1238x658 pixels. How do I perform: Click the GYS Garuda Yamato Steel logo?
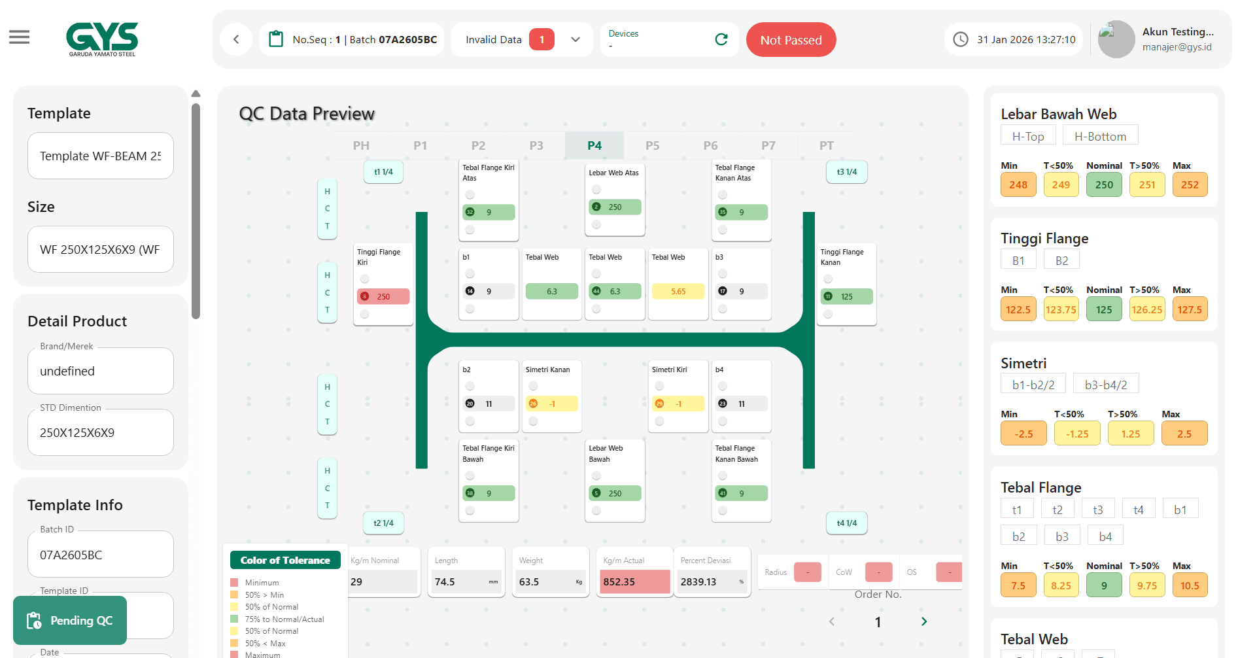click(x=102, y=39)
